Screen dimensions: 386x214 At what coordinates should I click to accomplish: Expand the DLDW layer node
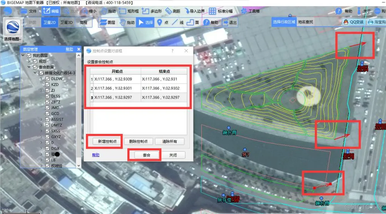(x=41, y=79)
